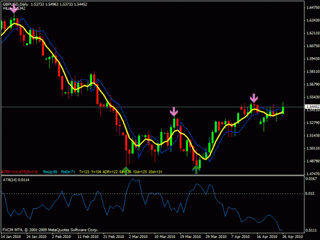Click the 1.47470 price axis label
This screenshot has height=240, width=320.
312,174
